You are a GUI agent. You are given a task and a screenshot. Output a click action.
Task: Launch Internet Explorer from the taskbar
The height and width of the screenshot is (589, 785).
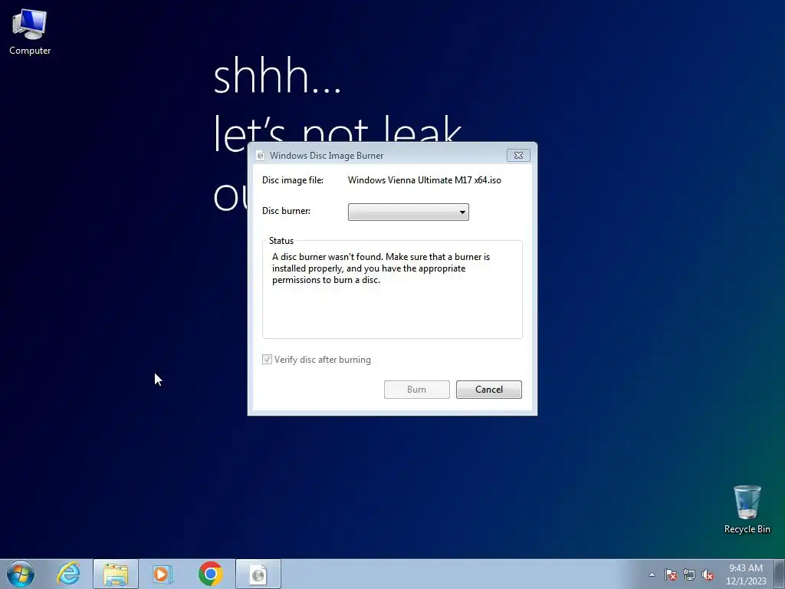click(x=68, y=574)
